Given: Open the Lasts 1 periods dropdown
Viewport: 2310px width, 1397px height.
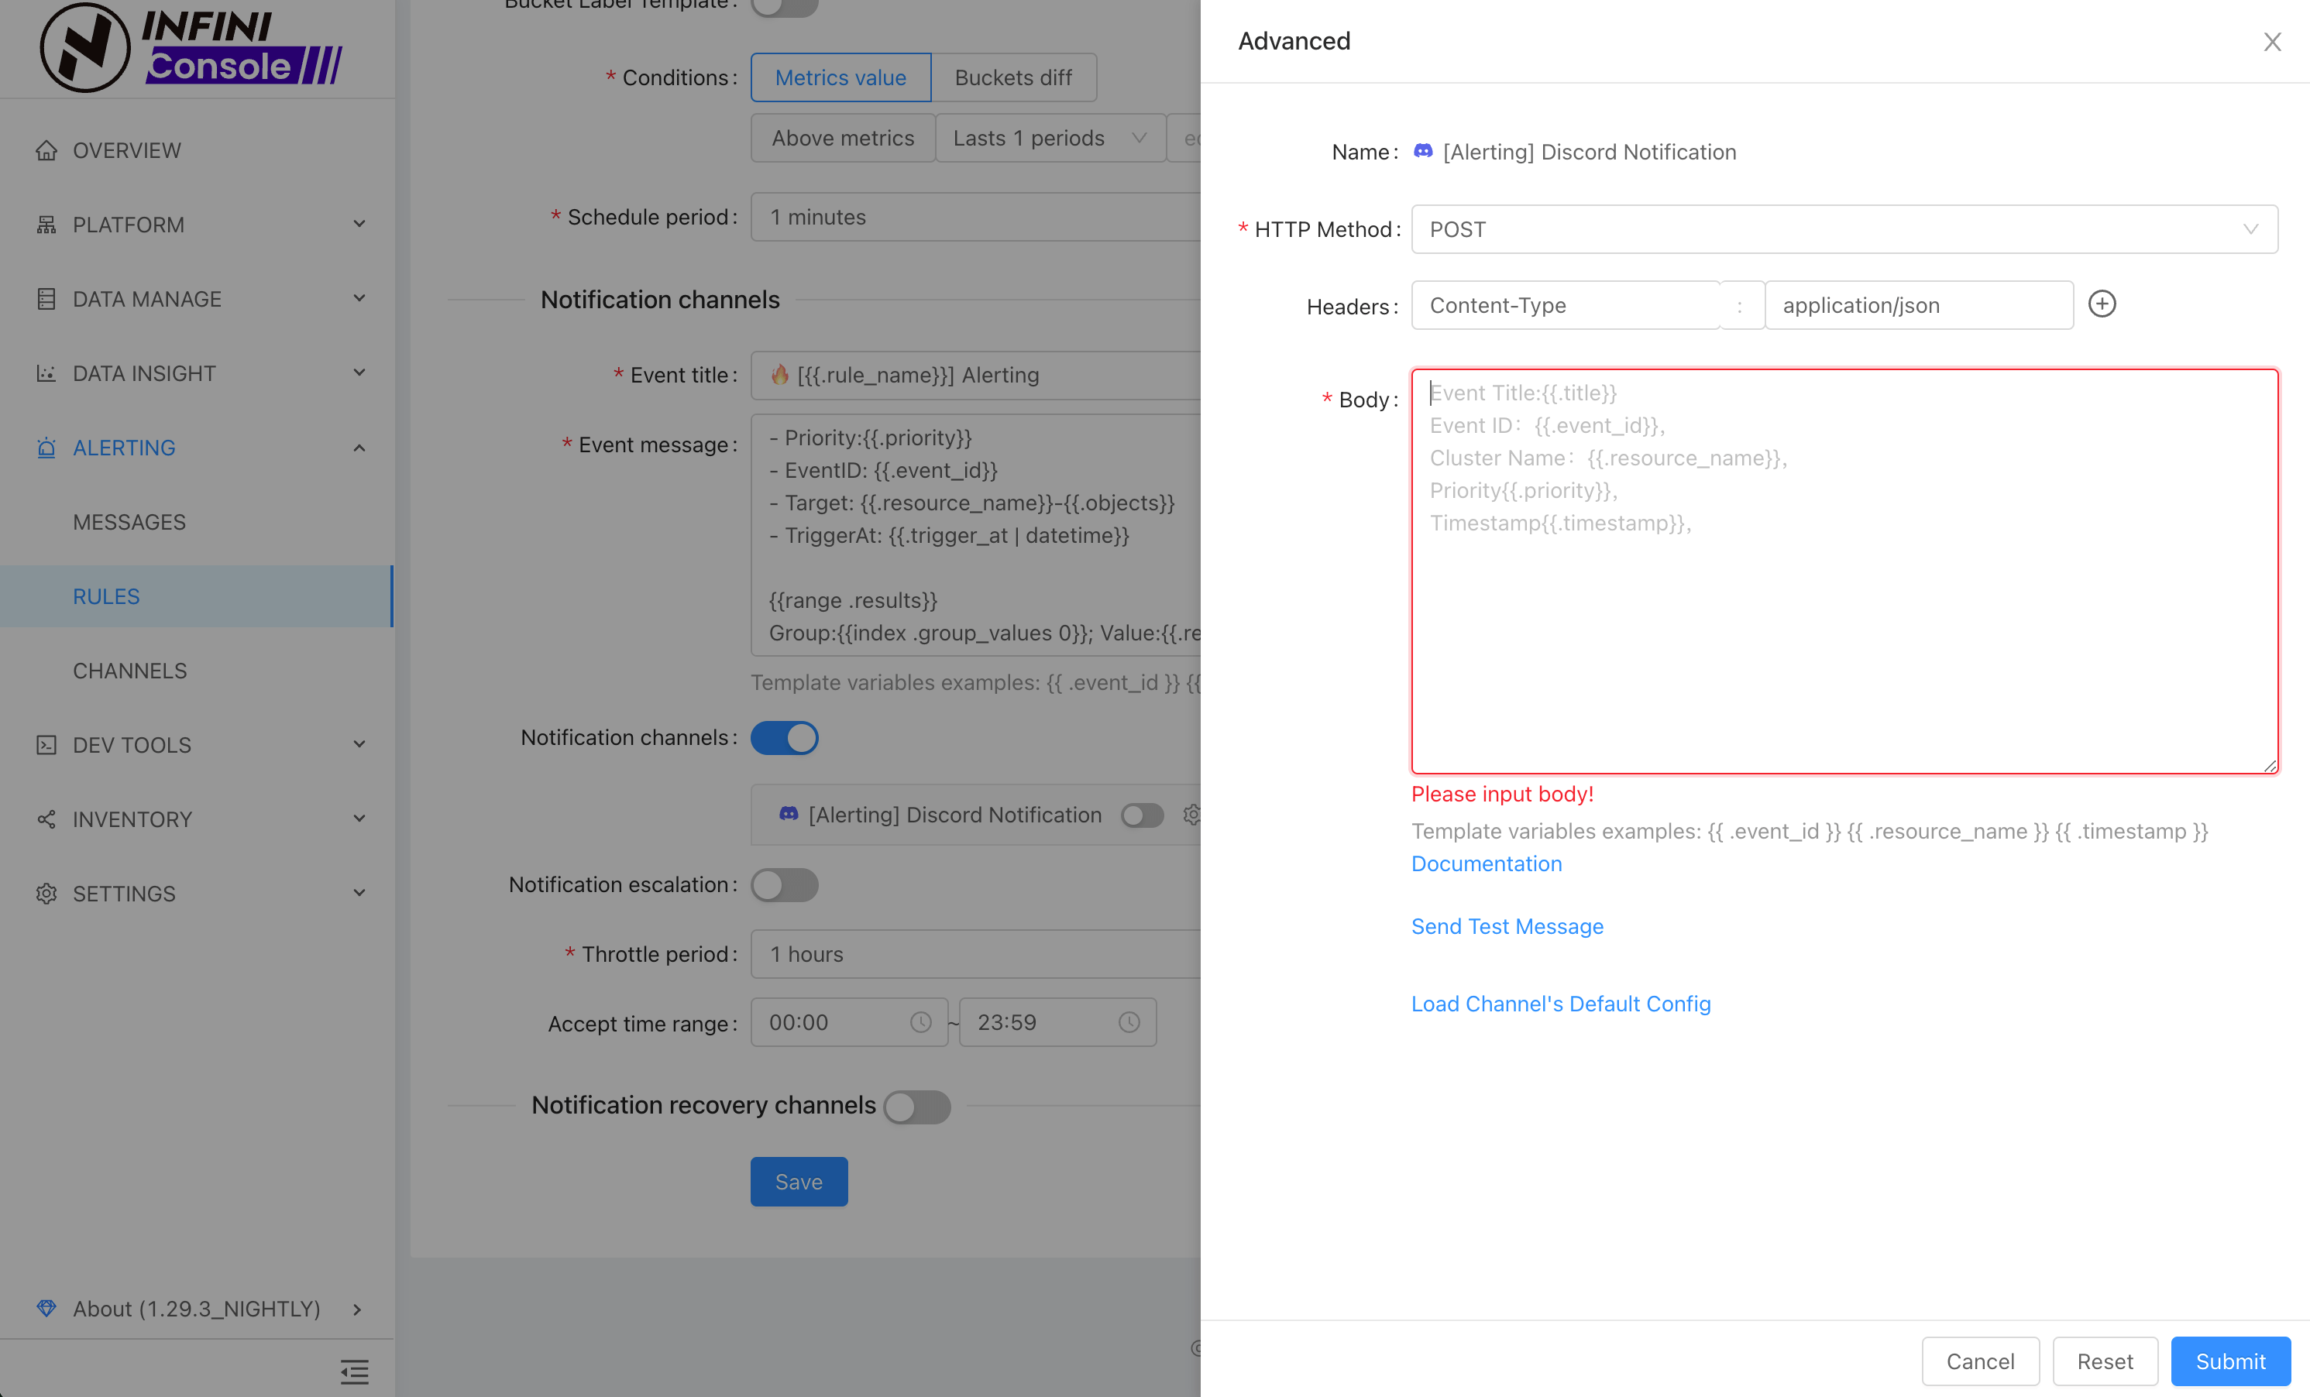Looking at the screenshot, I should click(1049, 138).
